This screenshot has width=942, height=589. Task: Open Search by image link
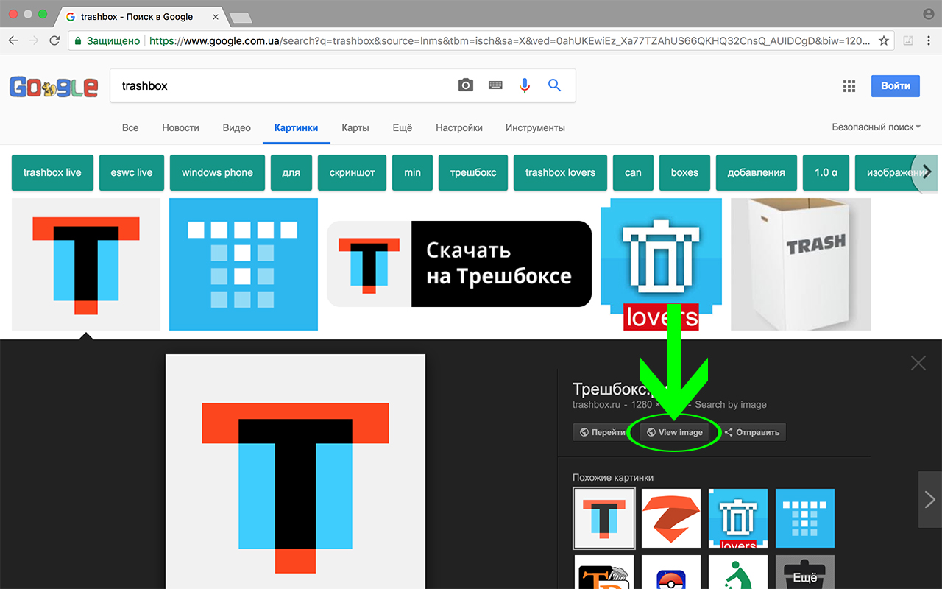[x=731, y=404]
